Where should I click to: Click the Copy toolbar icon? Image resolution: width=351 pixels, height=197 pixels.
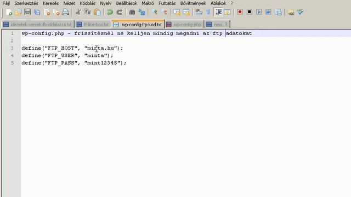(88, 12)
